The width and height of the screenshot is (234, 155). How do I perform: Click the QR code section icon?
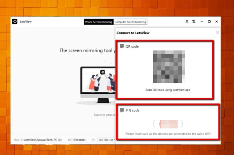click(122, 46)
